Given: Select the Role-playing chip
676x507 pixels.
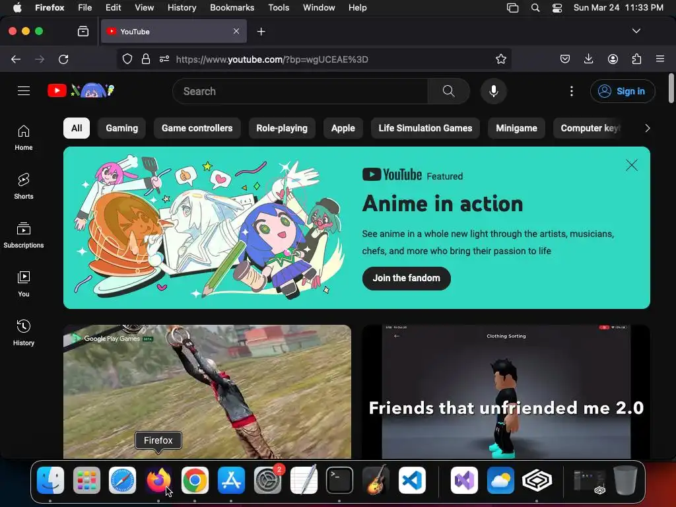Looking at the screenshot, I should pos(282,128).
